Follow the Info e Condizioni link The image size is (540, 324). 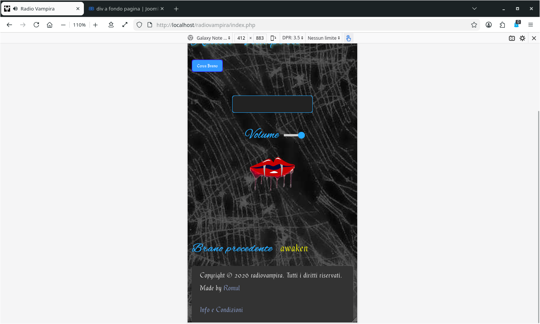[x=221, y=310]
